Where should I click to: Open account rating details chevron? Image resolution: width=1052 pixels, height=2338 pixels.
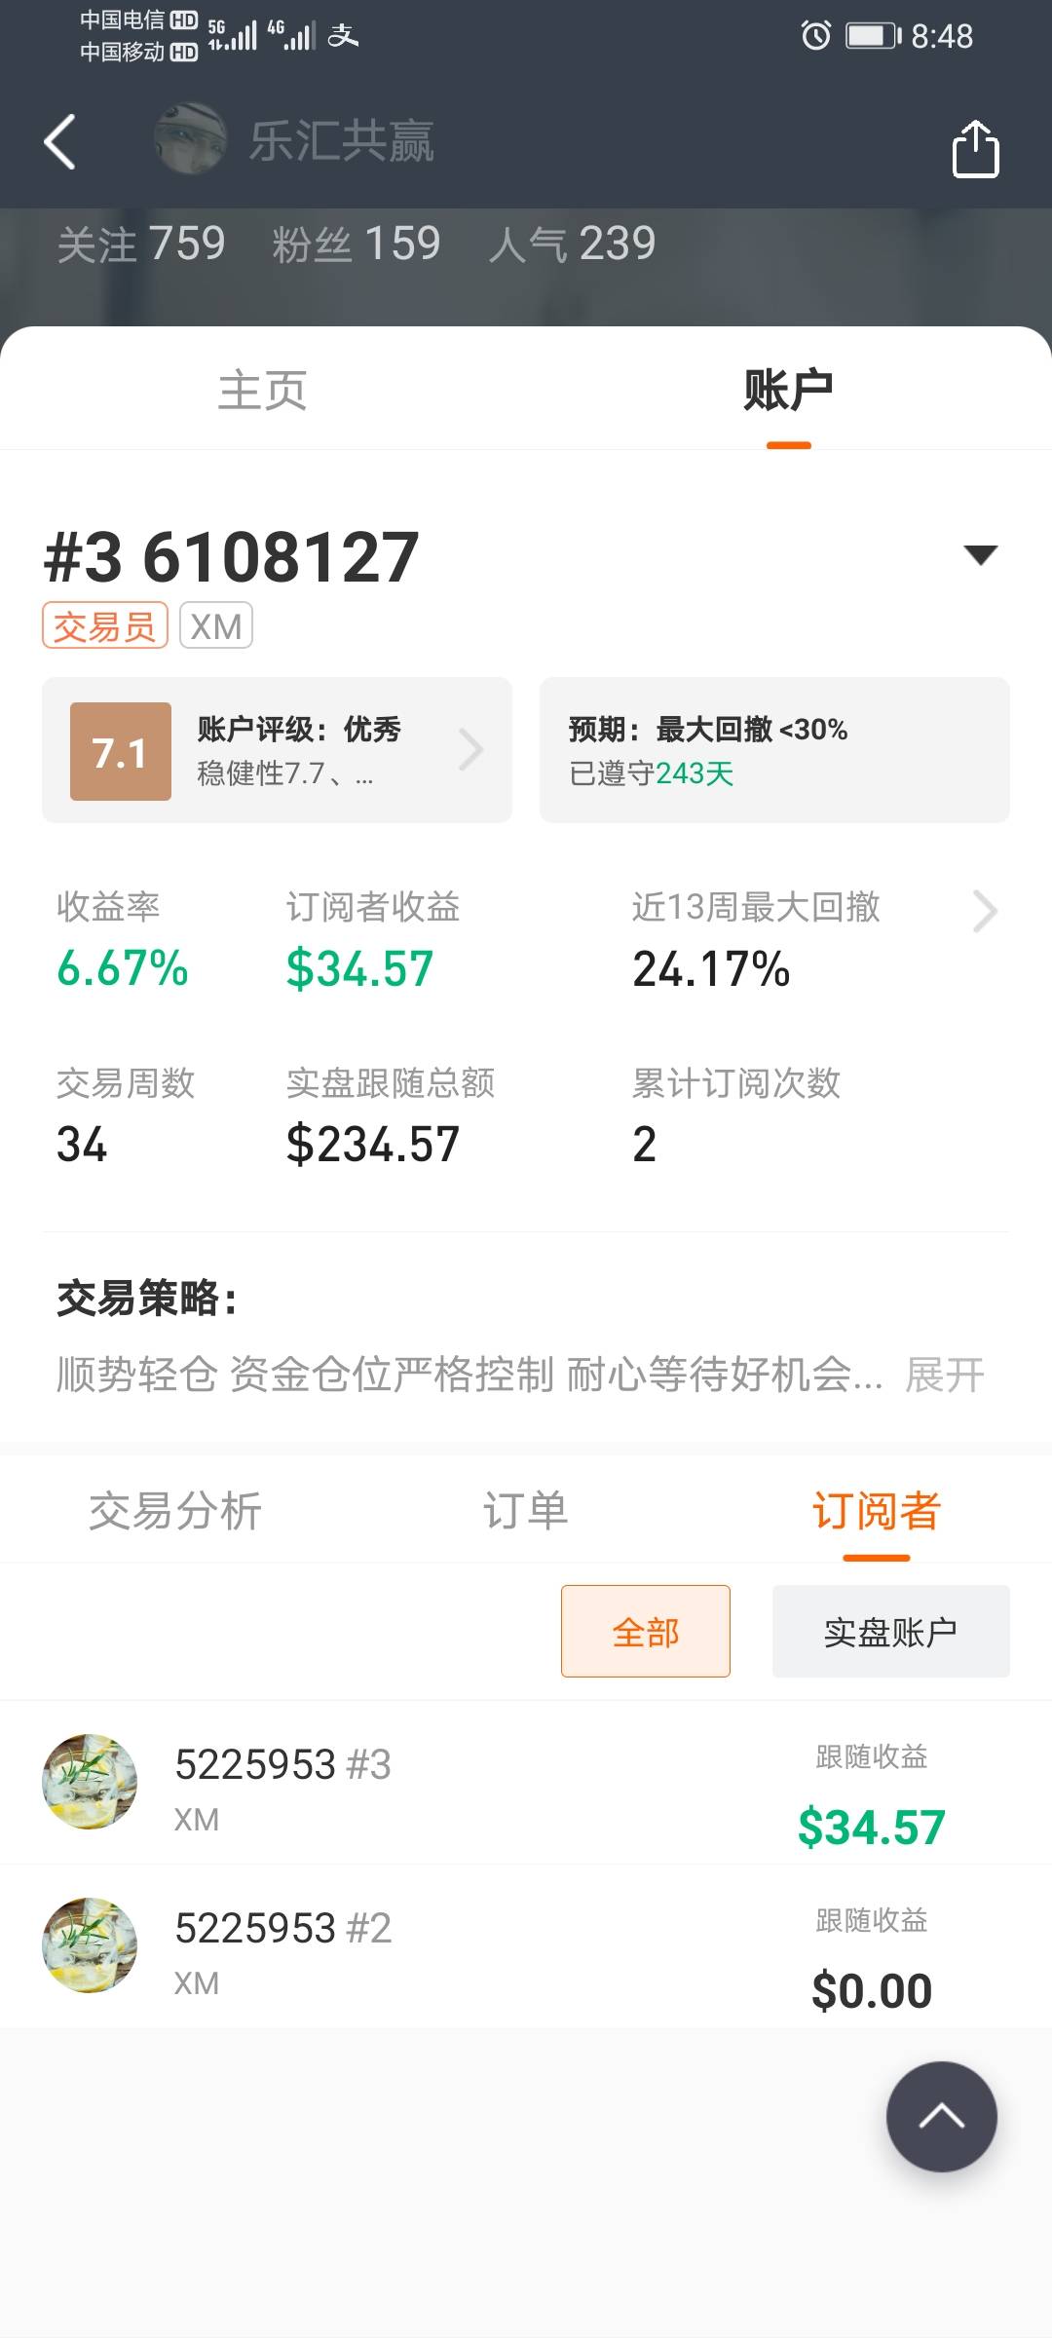471,750
